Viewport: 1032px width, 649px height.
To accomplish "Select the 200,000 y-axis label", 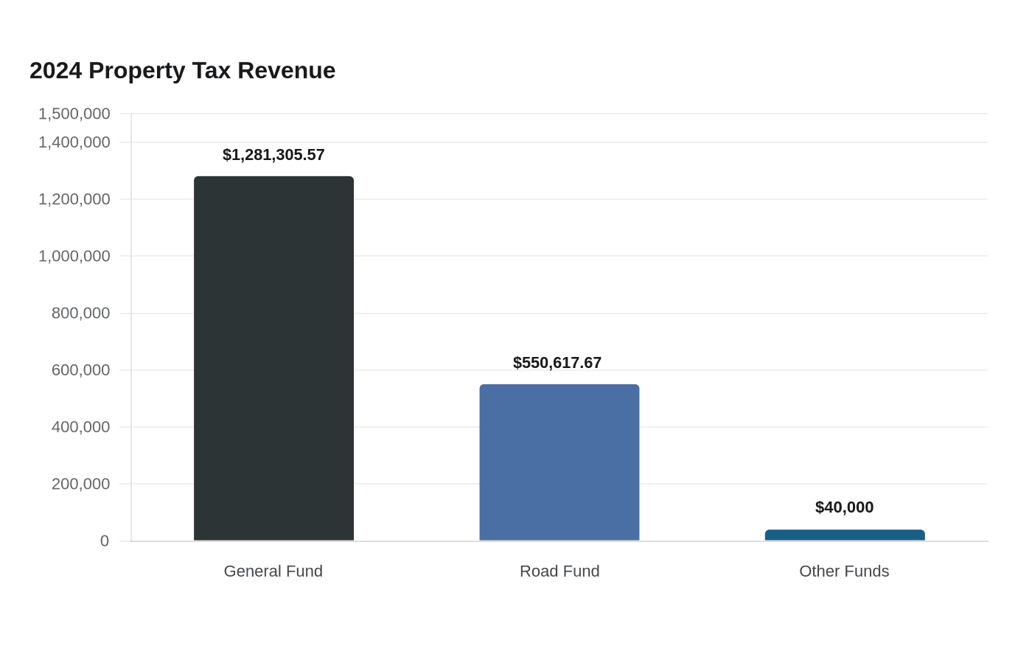I will click(x=81, y=484).
